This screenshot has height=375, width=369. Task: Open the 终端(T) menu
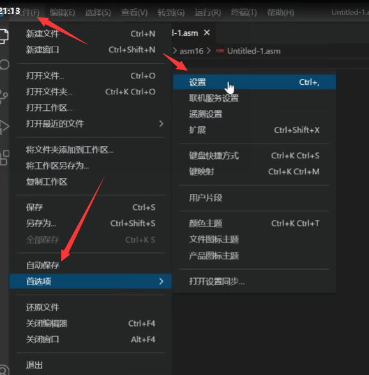pyautogui.click(x=243, y=13)
